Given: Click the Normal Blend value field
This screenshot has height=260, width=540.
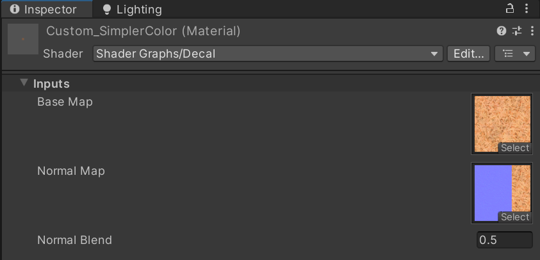Looking at the screenshot, I should pos(505,240).
